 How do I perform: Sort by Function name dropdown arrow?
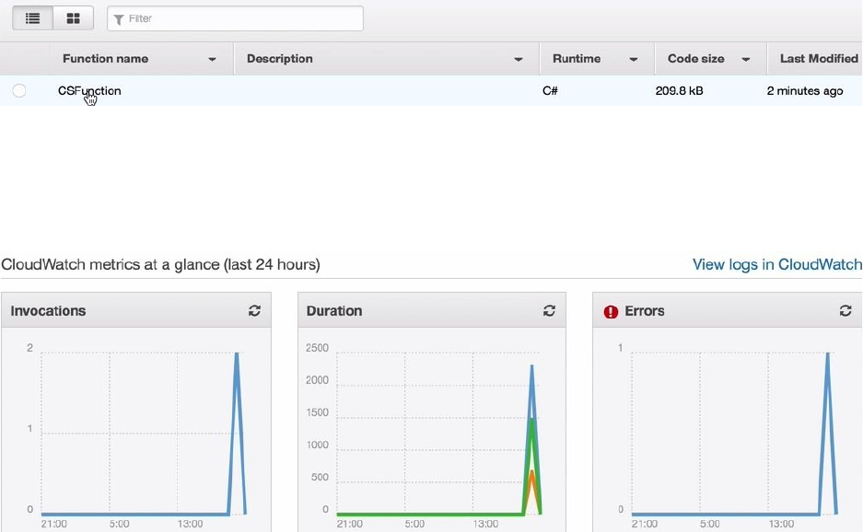pos(212,60)
